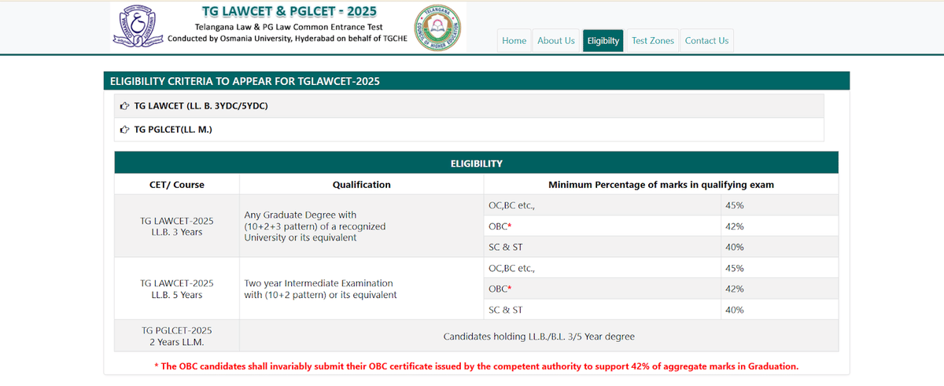944x386 pixels.
Task: Click hand pointer icon beside TG PGLCET
Action: (124, 129)
